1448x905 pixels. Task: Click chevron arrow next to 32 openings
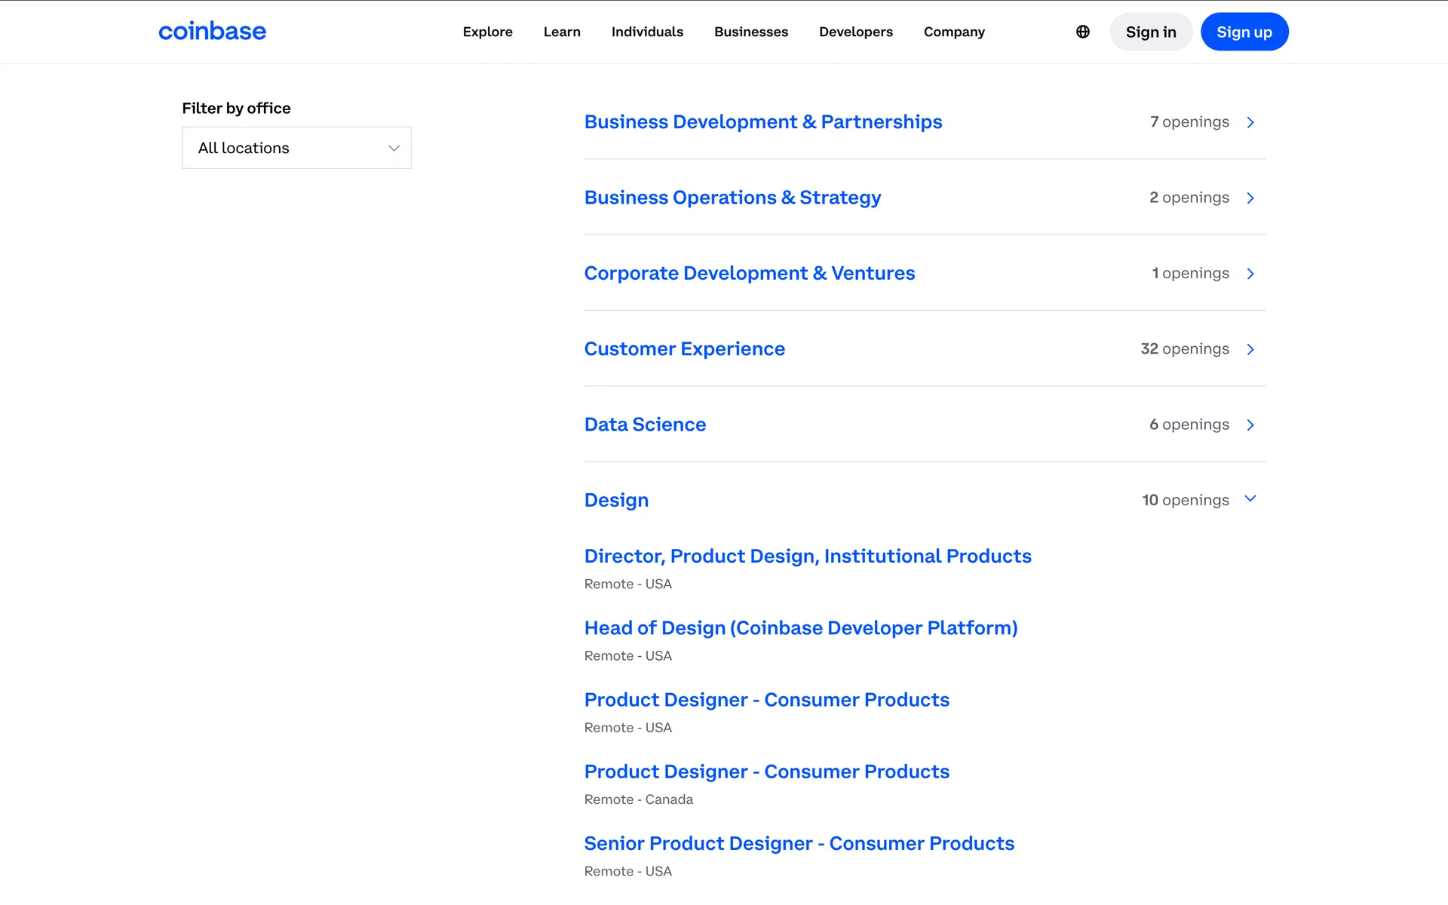click(x=1250, y=349)
